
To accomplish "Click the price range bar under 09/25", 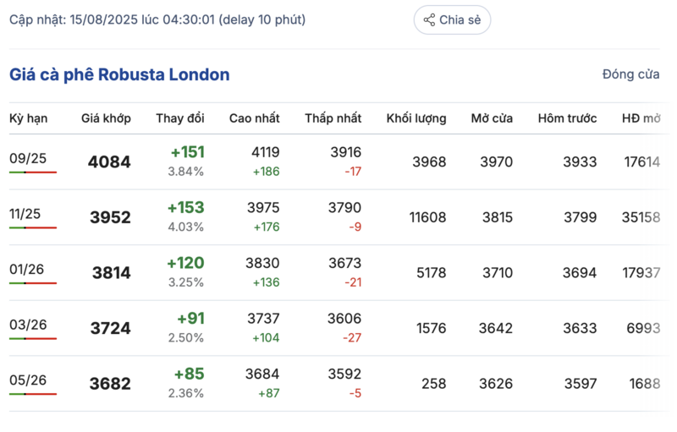I will point(33,172).
